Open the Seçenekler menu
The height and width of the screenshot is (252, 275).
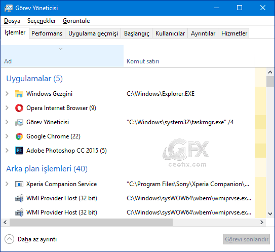click(x=42, y=21)
